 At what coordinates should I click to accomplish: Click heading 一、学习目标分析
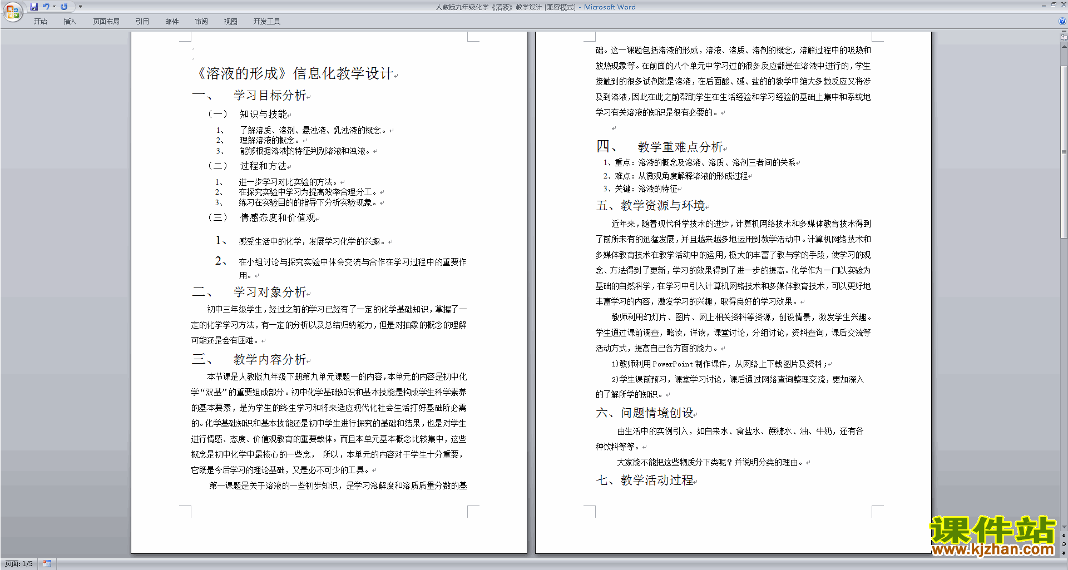pyautogui.click(x=249, y=96)
